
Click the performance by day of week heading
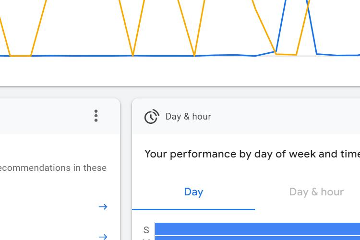click(x=252, y=154)
